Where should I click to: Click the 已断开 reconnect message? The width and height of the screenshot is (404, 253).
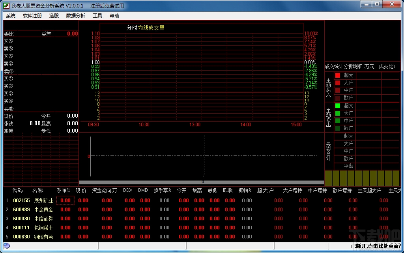(376, 246)
